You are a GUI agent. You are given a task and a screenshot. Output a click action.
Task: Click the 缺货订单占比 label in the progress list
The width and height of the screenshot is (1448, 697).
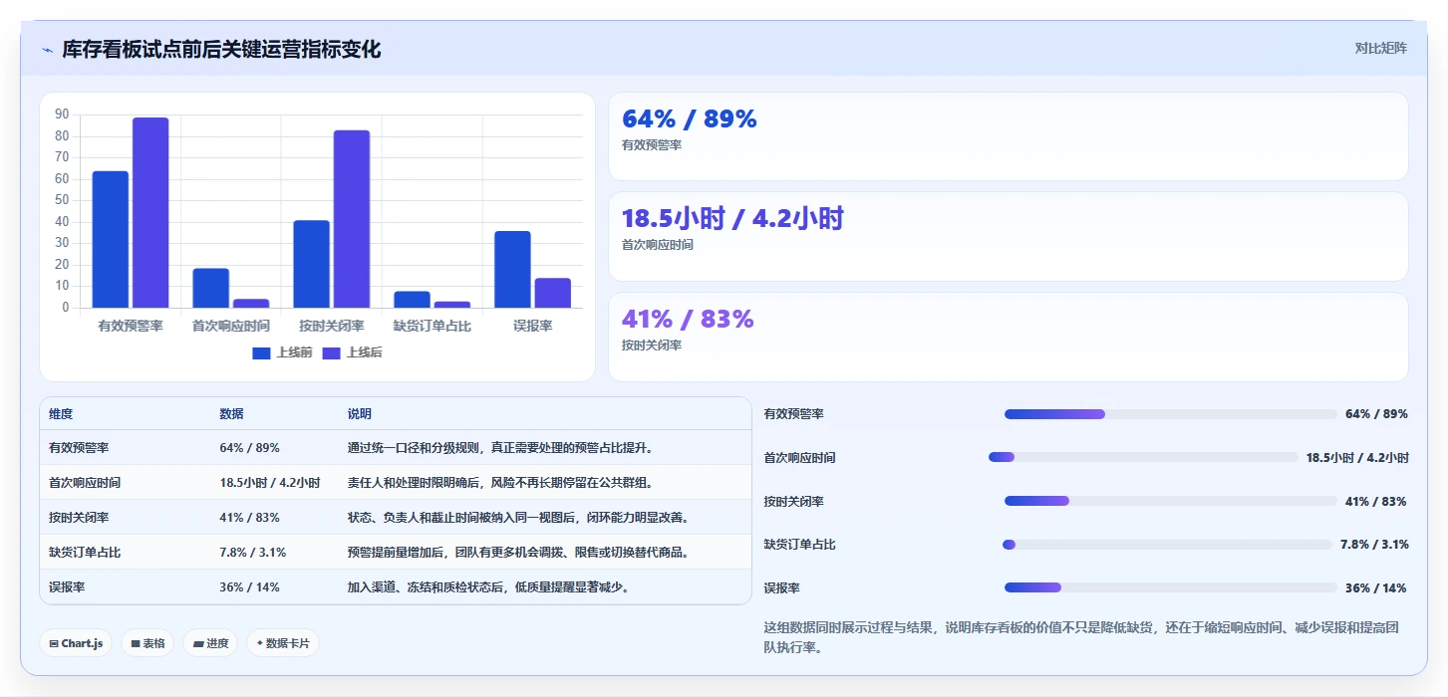point(800,545)
